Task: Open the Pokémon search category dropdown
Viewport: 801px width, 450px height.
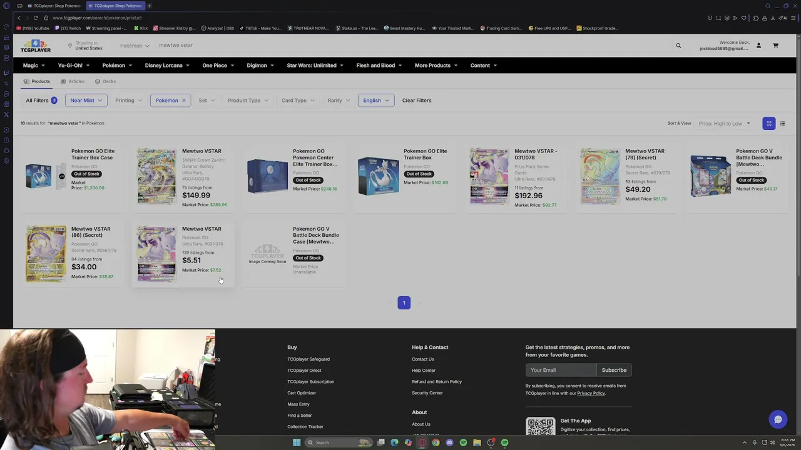Action: (x=135, y=46)
